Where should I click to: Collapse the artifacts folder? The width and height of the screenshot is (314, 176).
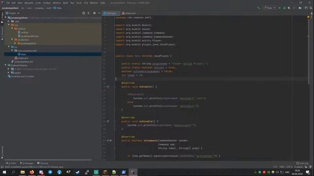pos(12,28)
